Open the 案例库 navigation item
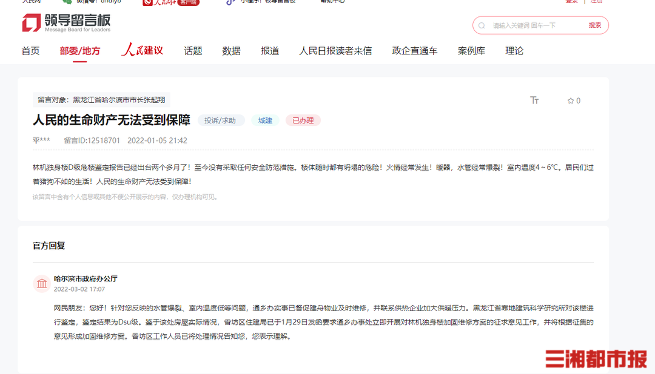 point(471,51)
